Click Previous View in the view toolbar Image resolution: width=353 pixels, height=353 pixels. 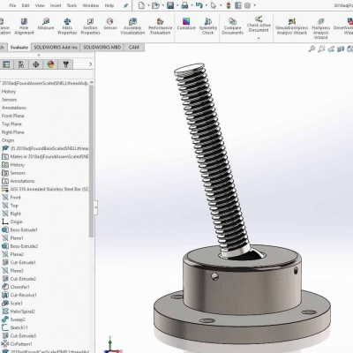click(331, 49)
